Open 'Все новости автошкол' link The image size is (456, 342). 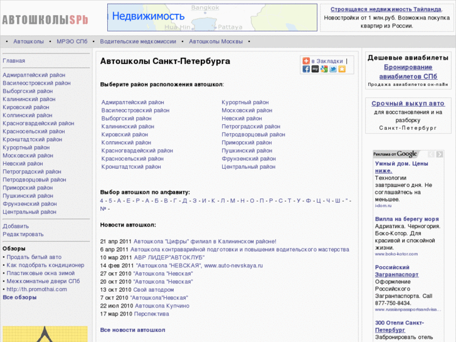[x=132, y=330]
